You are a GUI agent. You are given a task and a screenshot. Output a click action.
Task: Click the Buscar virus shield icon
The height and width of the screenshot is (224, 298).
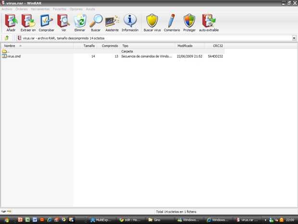(152, 21)
